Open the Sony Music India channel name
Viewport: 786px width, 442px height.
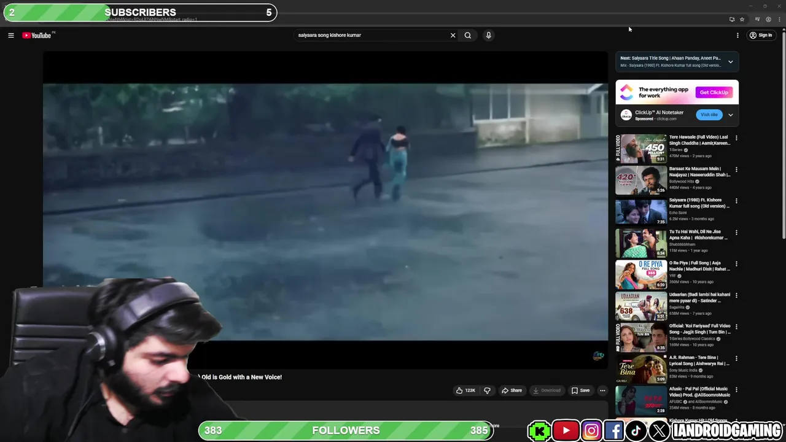point(683,370)
